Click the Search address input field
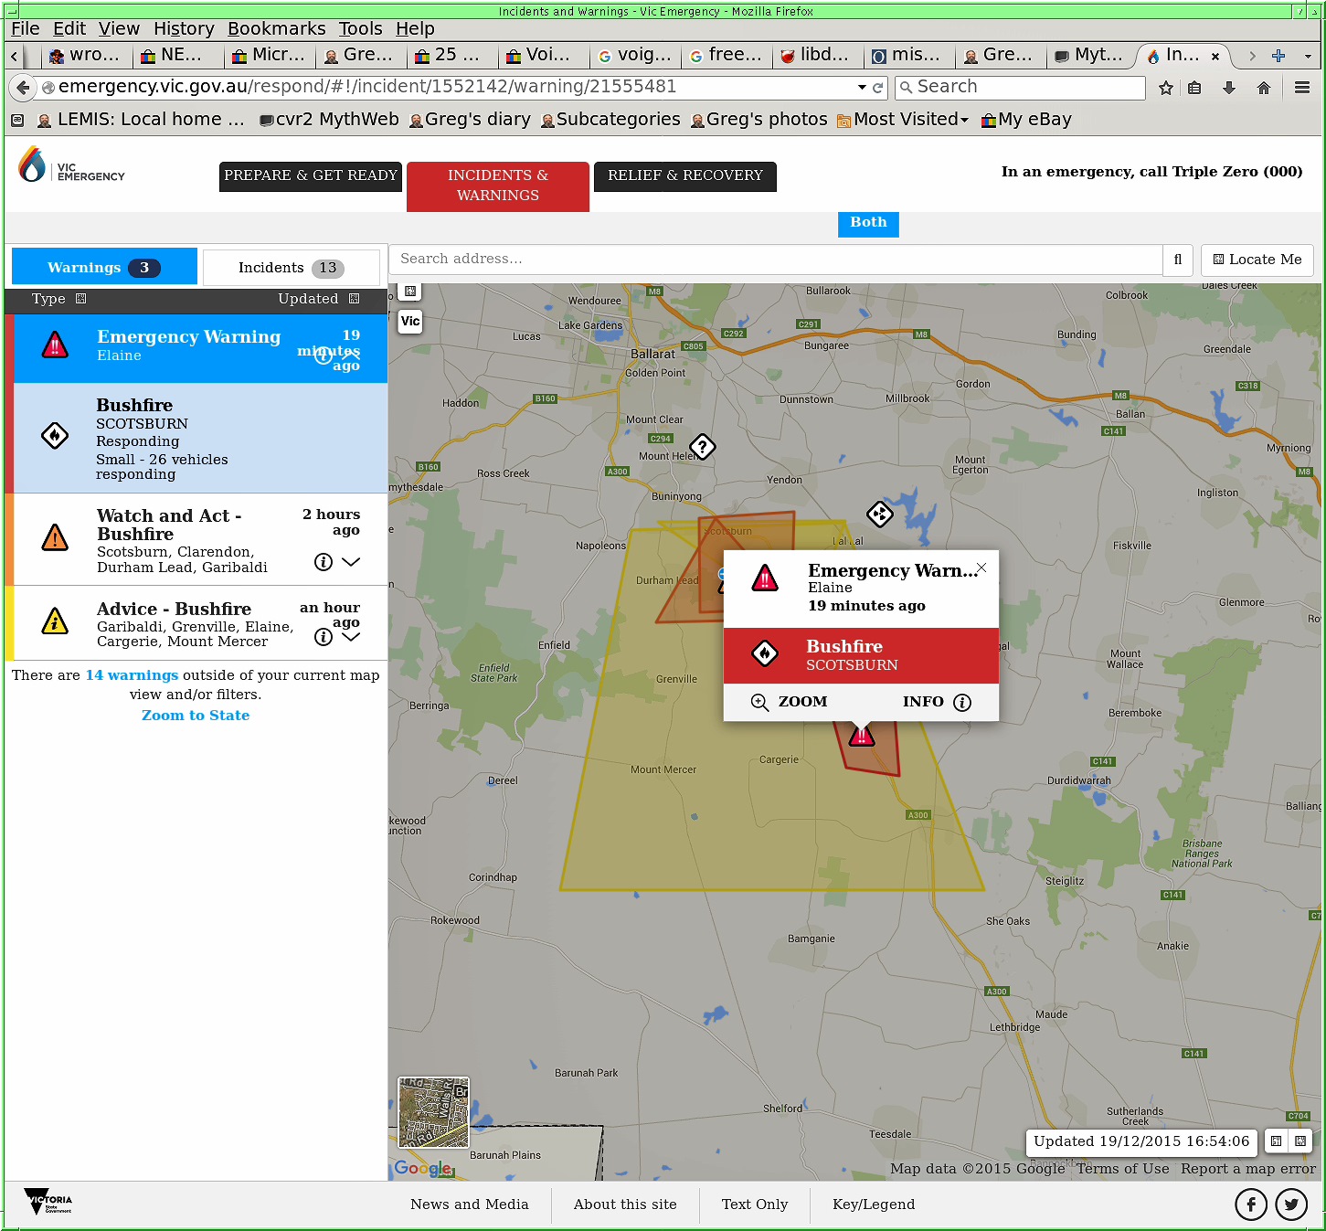This screenshot has height=1231, width=1326. [775, 260]
